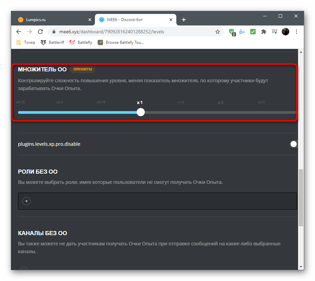This screenshot has height=281, width=315.
Task: Click the browser back arrow
Action: pos(19,32)
